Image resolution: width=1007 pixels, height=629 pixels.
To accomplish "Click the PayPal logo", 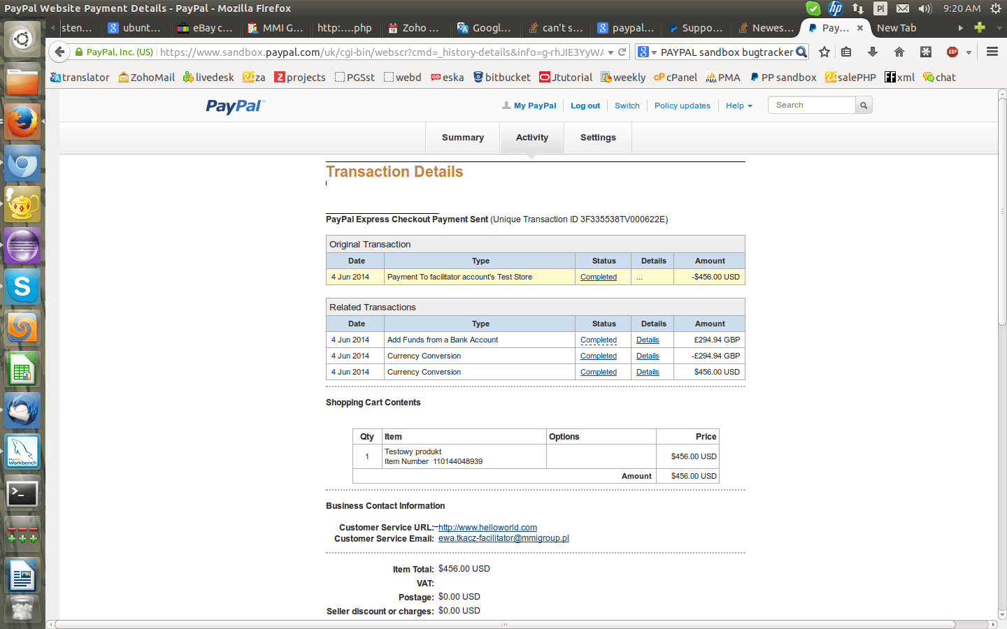I will (x=235, y=106).
